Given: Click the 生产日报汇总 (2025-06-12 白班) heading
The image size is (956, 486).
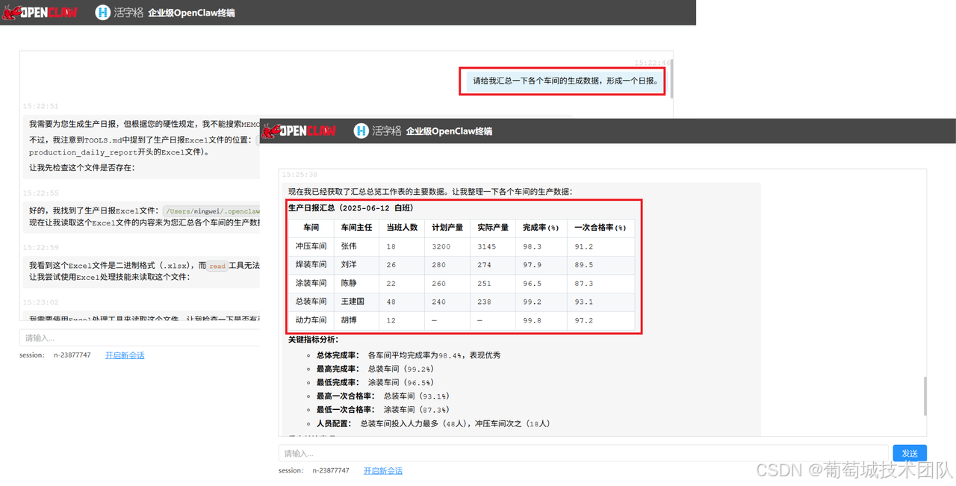Looking at the screenshot, I should coord(351,208).
